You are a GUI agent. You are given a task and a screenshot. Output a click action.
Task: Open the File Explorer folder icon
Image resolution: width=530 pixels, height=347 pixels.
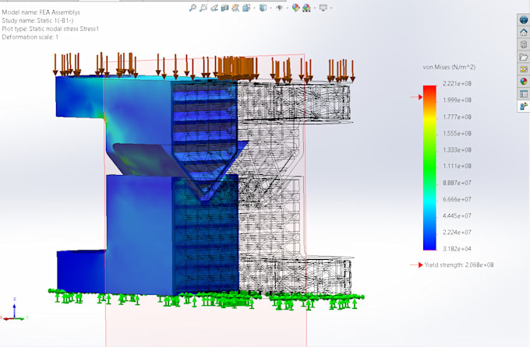click(x=524, y=57)
